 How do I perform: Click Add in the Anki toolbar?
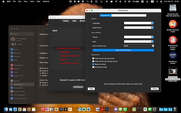(x=74, y=21)
